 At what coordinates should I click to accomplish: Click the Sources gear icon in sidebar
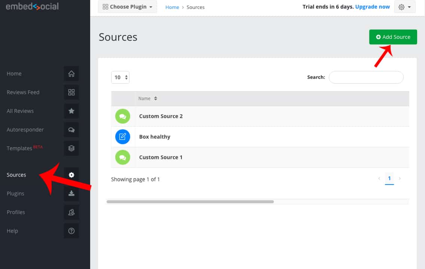(71, 175)
